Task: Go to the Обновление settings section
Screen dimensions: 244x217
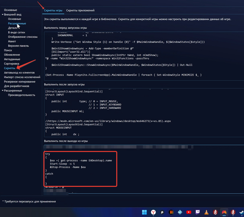Action: pyautogui.click(x=12, y=55)
